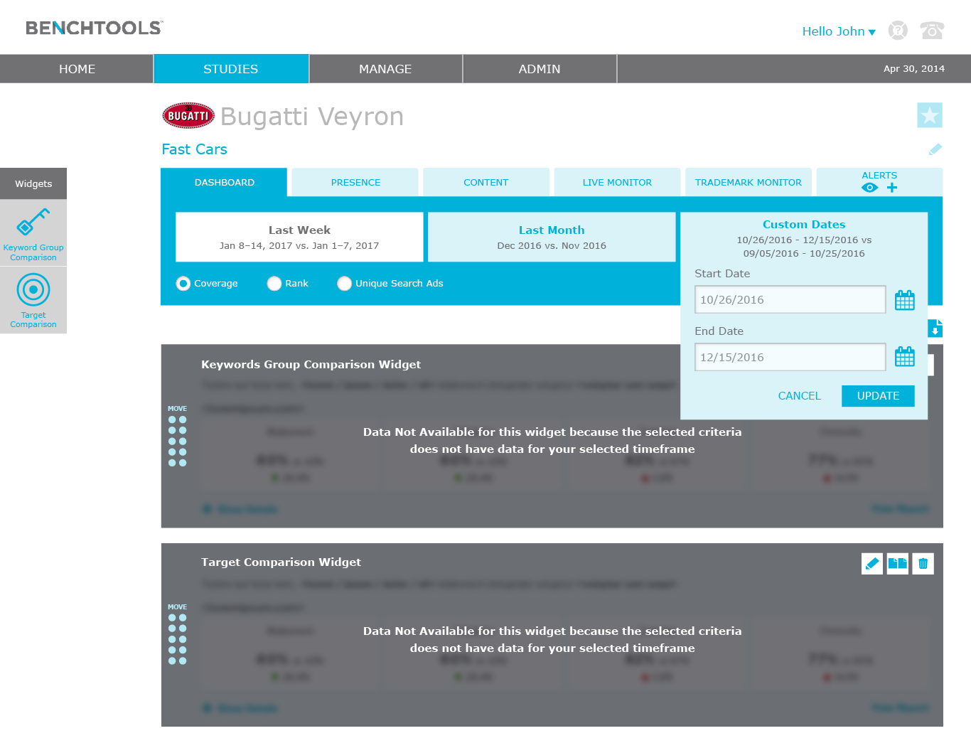Cancel the custom dates selection
The image size is (971, 743).
799,396
